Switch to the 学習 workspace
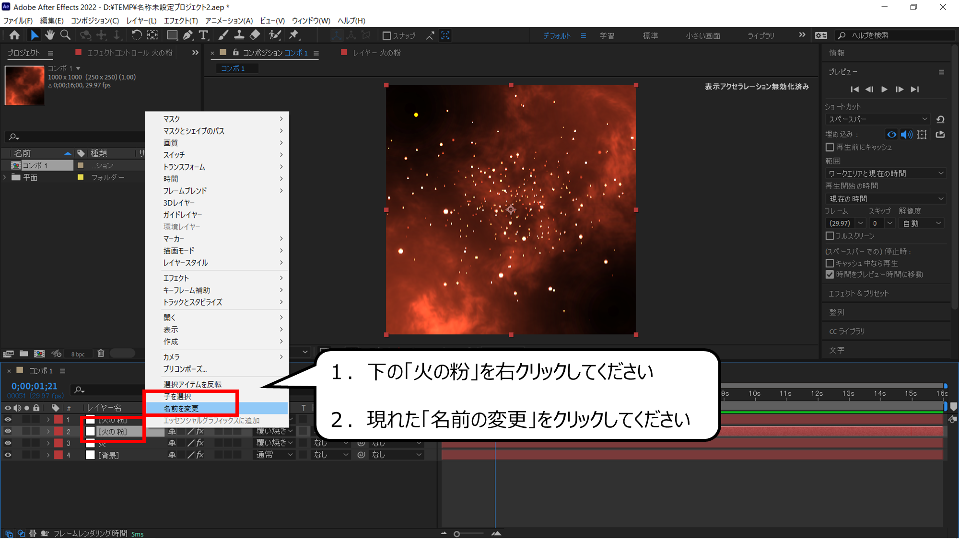959x539 pixels. (x=607, y=35)
